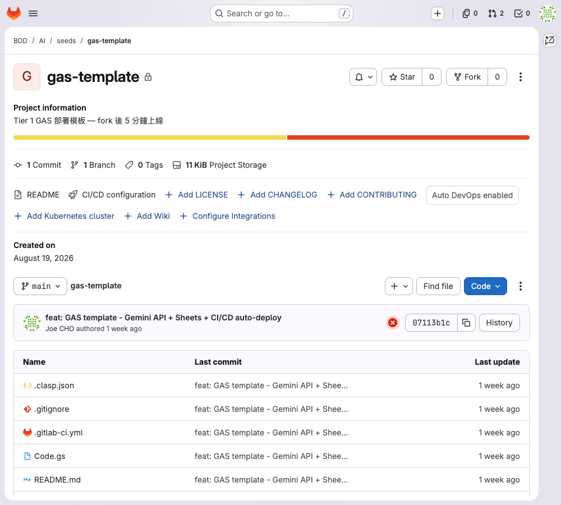The height and width of the screenshot is (505, 561).
Task: Go to seeds breadcrumb
Action: pos(66,41)
